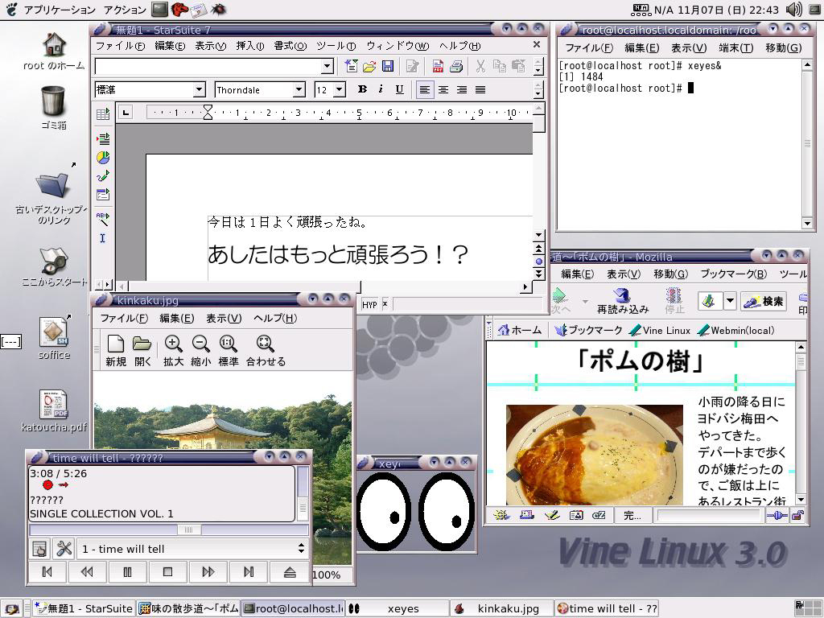Image resolution: width=824 pixels, height=618 pixels.
Task: Click Vine Linux bookmark in Mozilla
Action: (x=660, y=330)
